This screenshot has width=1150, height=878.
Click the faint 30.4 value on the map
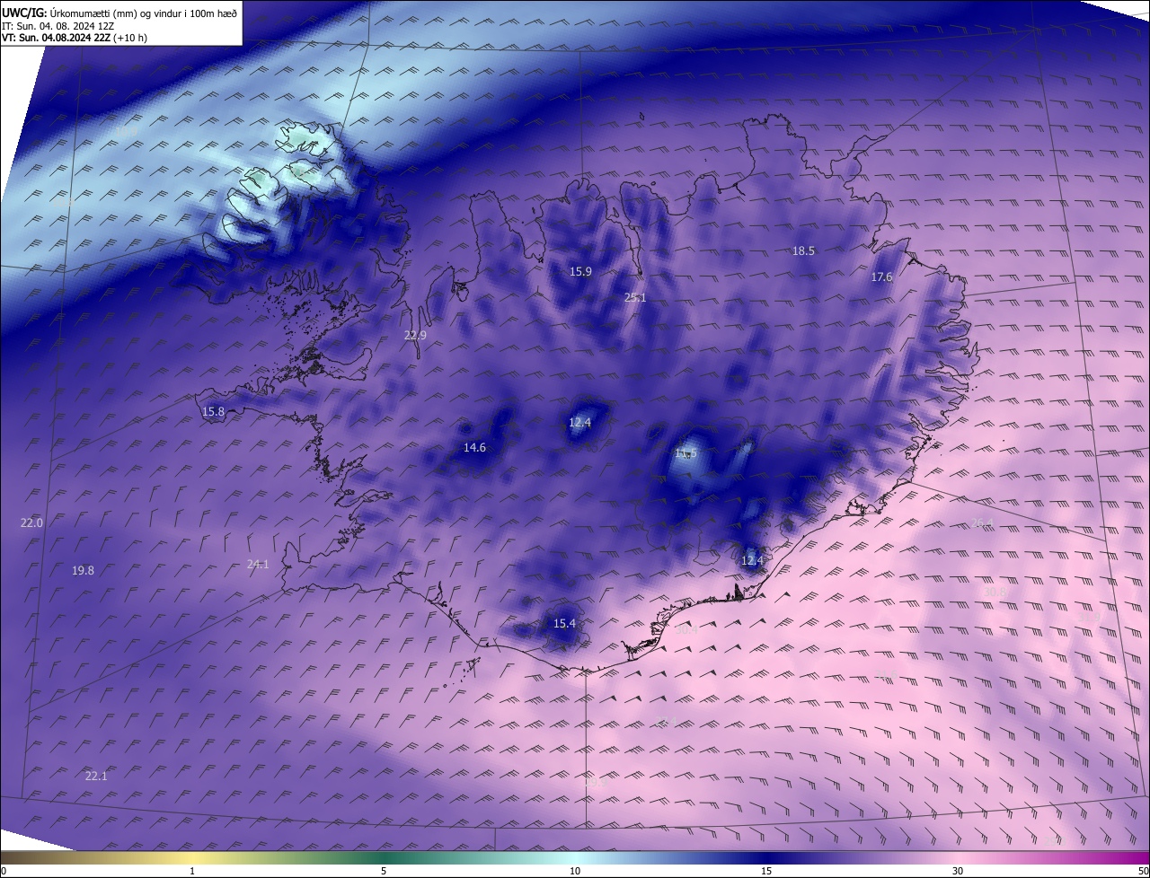pos(686,630)
